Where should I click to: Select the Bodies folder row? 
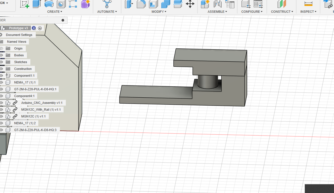pyautogui.click(x=19, y=55)
